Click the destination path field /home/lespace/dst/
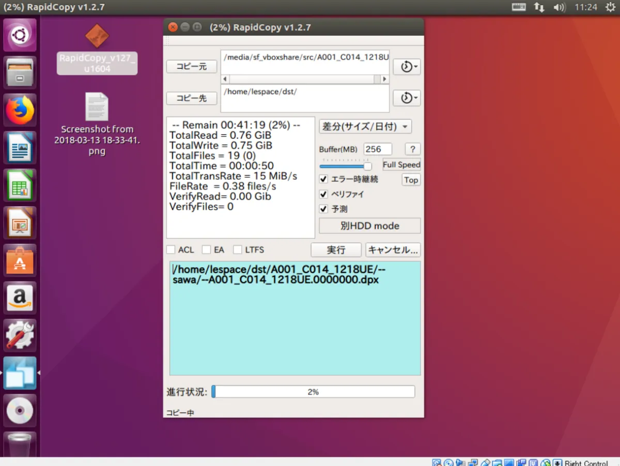This screenshot has height=466, width=620. pyautogui.click(x=305, y=98)
